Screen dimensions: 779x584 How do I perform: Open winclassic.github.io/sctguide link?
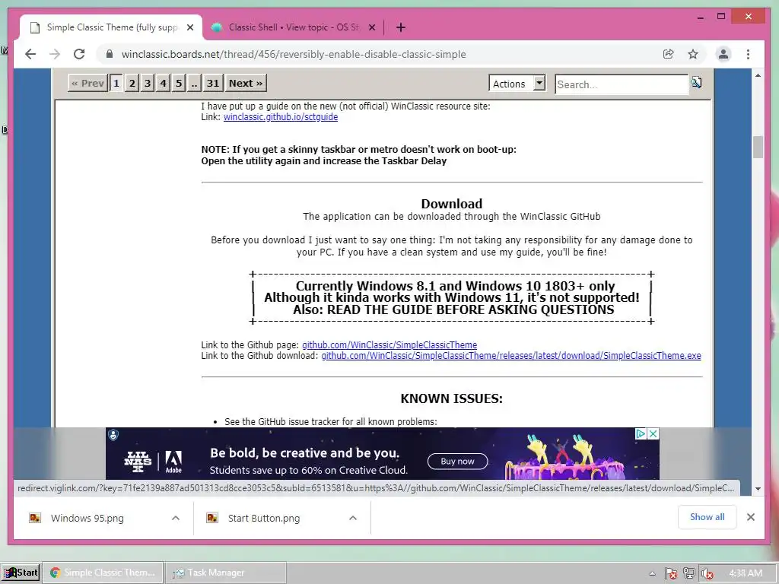coord(281,116)
